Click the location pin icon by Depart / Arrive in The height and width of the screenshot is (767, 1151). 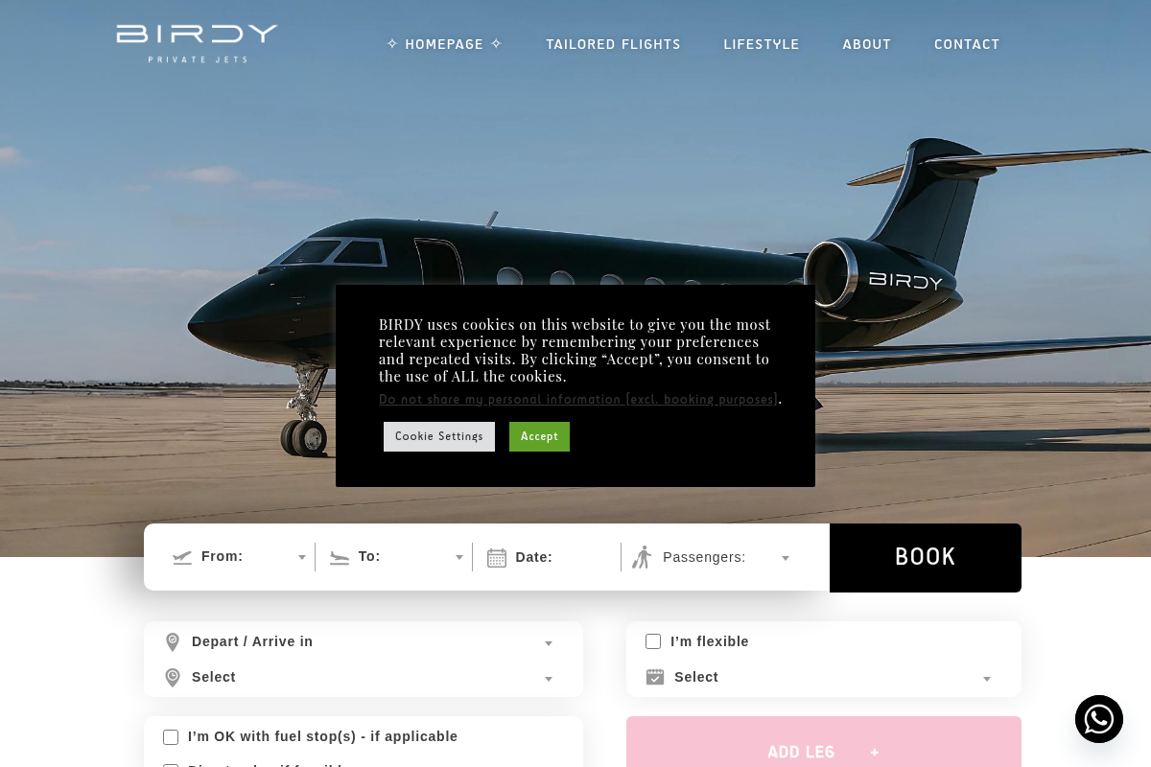173,642
